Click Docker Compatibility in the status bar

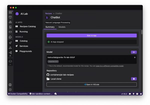point(18,94)
